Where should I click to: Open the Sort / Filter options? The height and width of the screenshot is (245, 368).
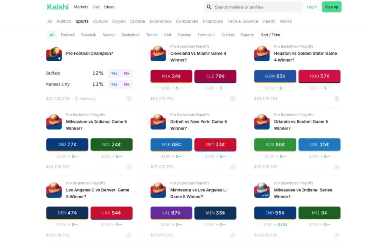(x=271, y=35)
